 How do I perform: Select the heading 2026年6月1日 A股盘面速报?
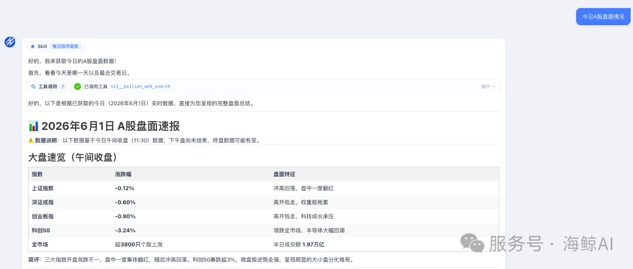(111, 126)
